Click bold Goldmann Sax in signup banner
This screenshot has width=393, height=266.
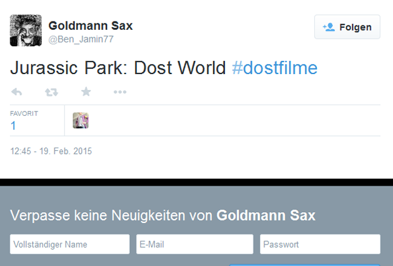click(x=266, y=215)
